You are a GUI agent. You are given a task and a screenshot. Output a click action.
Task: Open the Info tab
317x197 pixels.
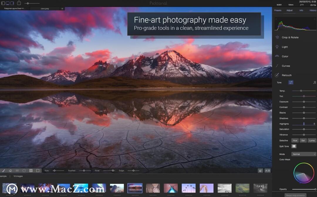click(301, 10)
